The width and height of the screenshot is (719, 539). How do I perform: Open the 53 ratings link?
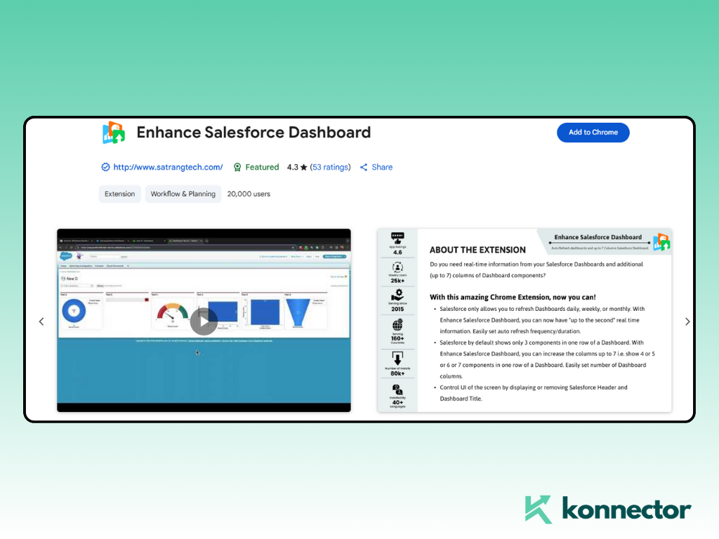pyautogui.click(x=330, y=167)
